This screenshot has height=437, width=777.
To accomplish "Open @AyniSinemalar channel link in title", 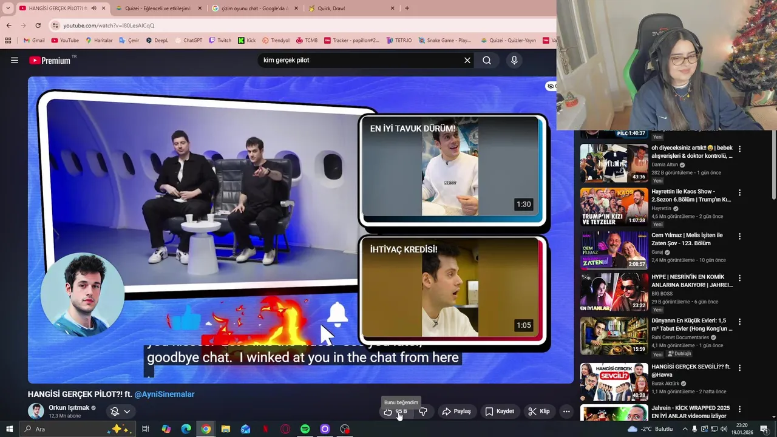I will [165, 395].
